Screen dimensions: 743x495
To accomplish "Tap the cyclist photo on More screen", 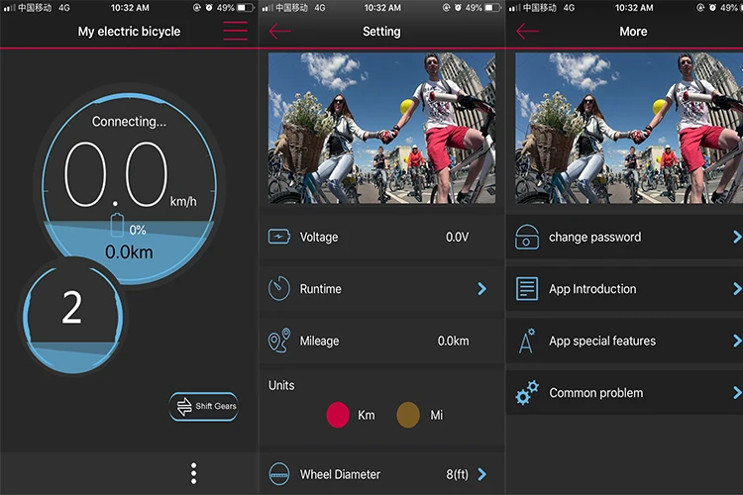I will click(x=629, y=128).
